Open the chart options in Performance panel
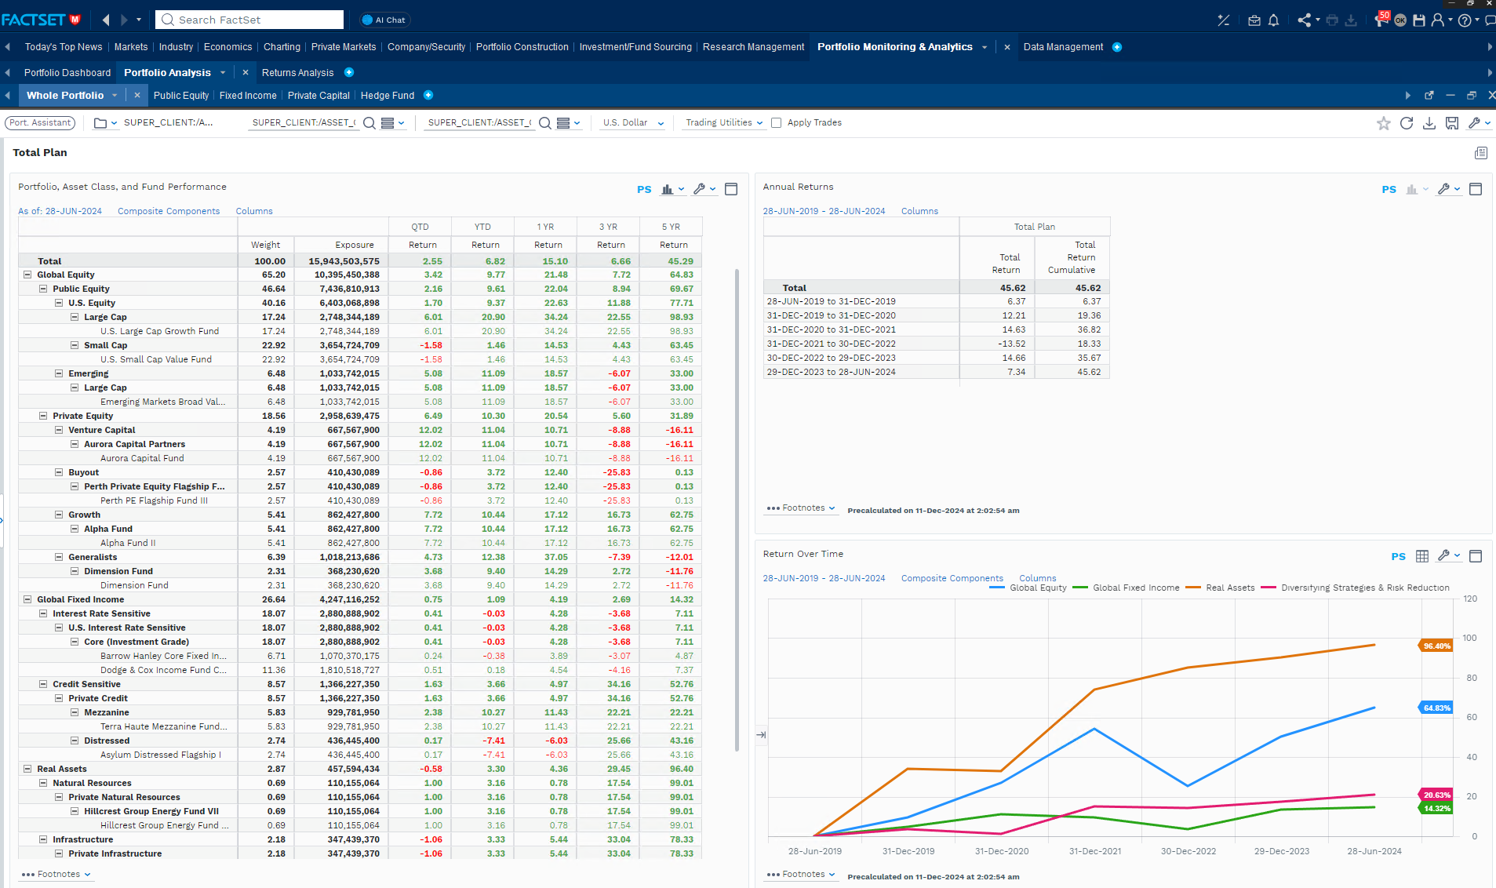 [672, 189]
